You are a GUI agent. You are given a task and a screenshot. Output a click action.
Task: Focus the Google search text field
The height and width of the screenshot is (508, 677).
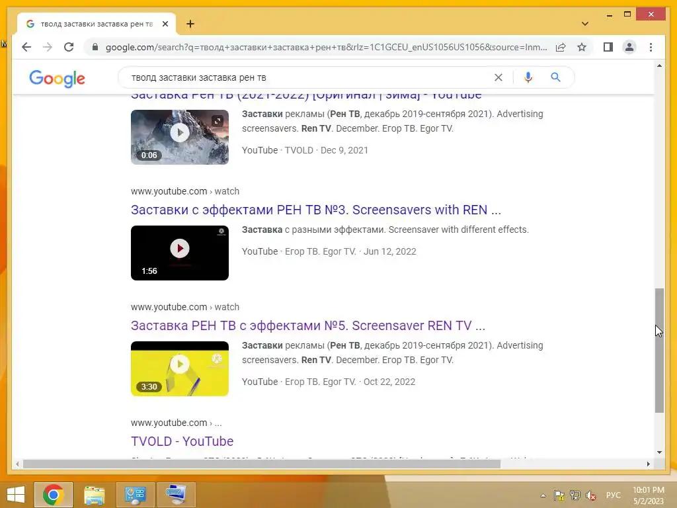pos(309,77)
